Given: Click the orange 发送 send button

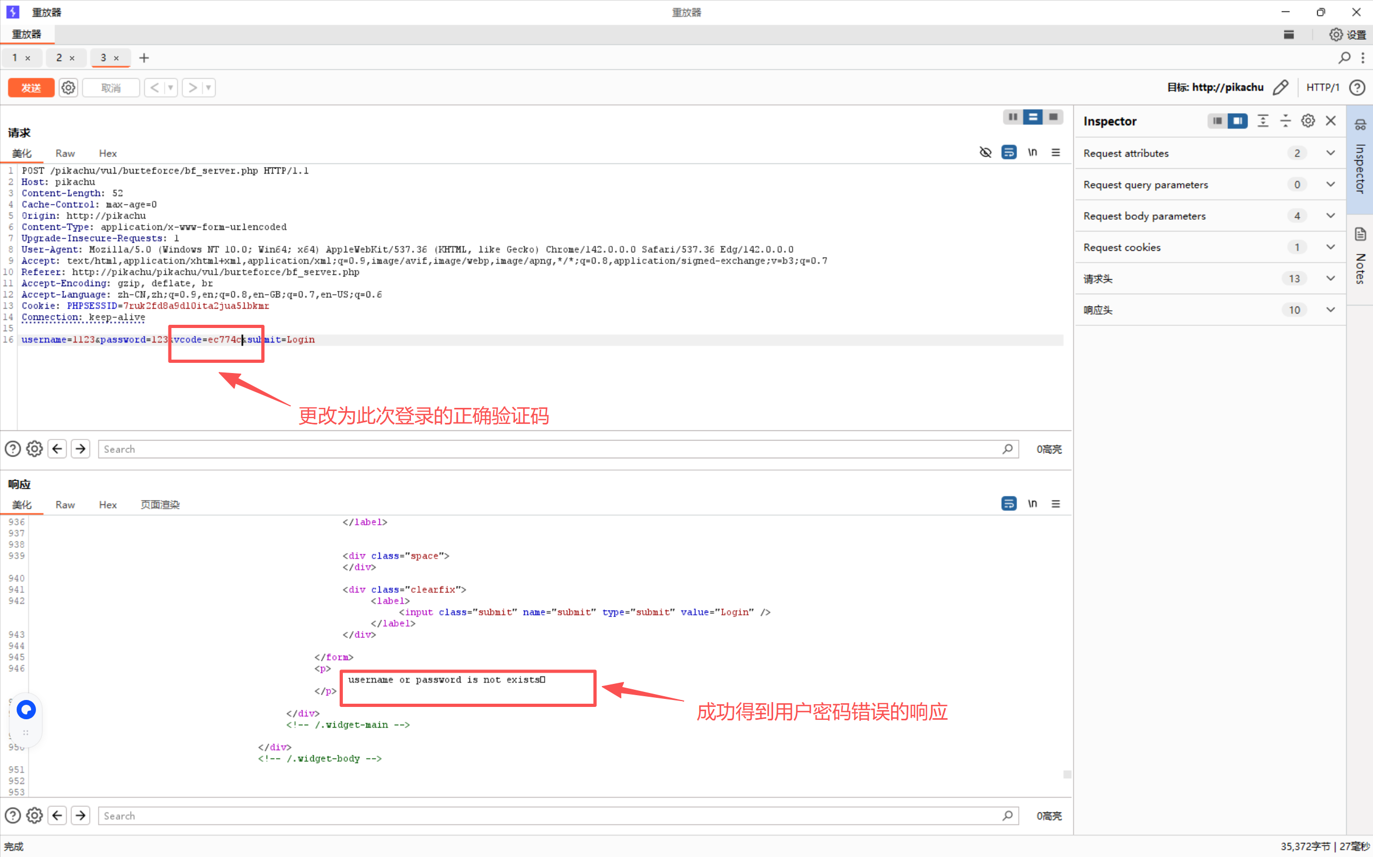Looking at the screenshot, I should pos(31,88).
